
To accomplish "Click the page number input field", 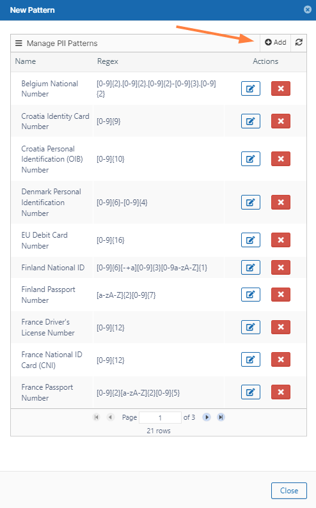I will pyautogui.click(x=160, y=418).
